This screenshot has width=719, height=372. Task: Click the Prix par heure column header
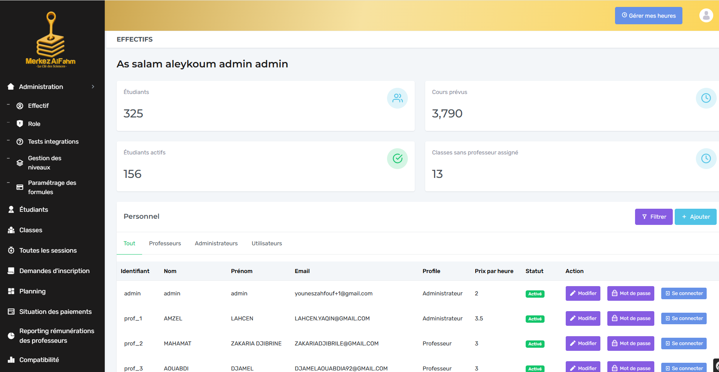pos(494,271)
